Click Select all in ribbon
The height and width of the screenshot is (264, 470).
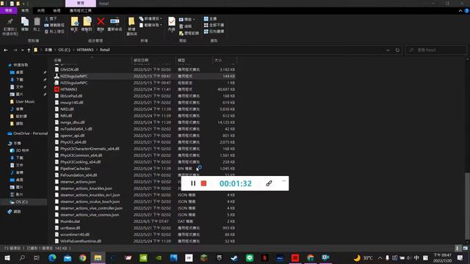click(x=210, y=18)
